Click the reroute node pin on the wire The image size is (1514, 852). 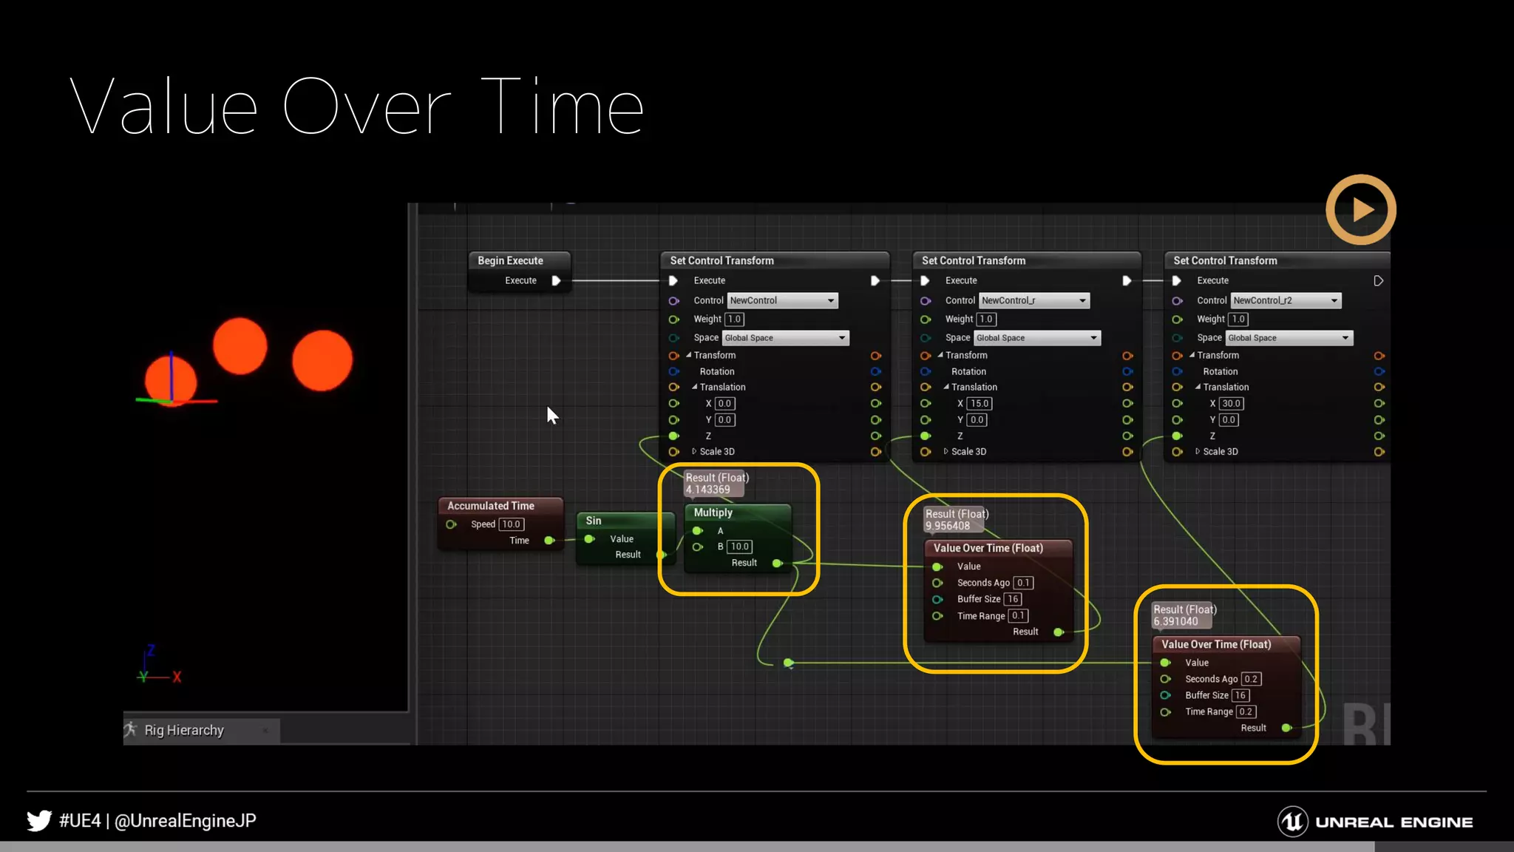[788, 663]
